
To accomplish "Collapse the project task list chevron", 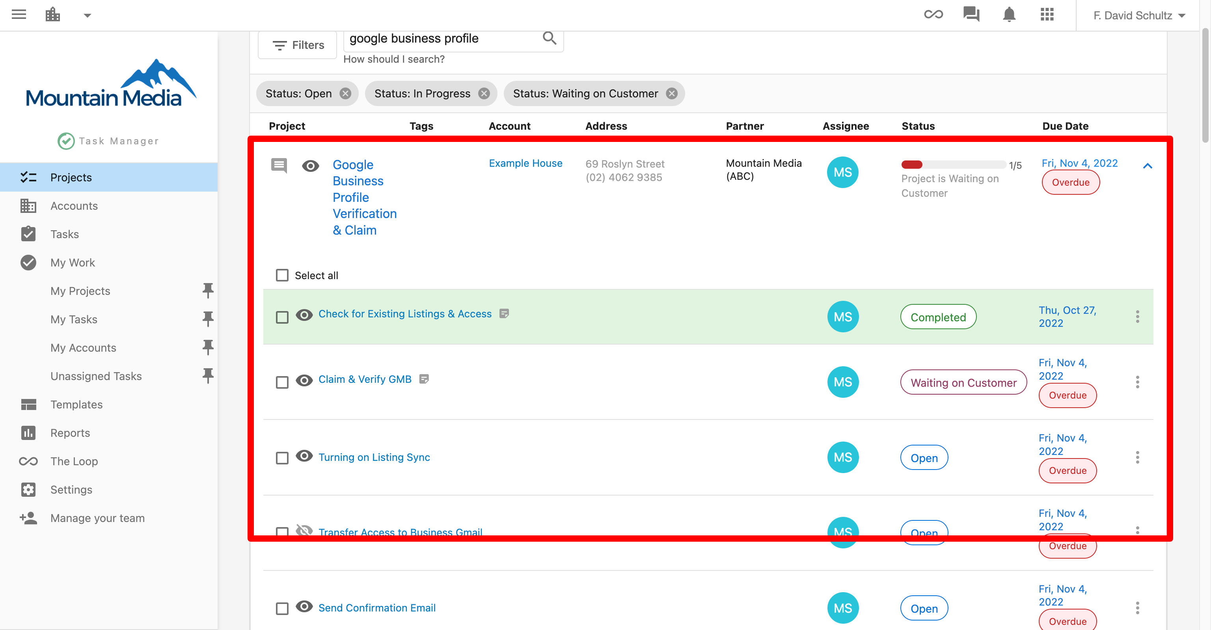I will click(x=1148, y=166).
